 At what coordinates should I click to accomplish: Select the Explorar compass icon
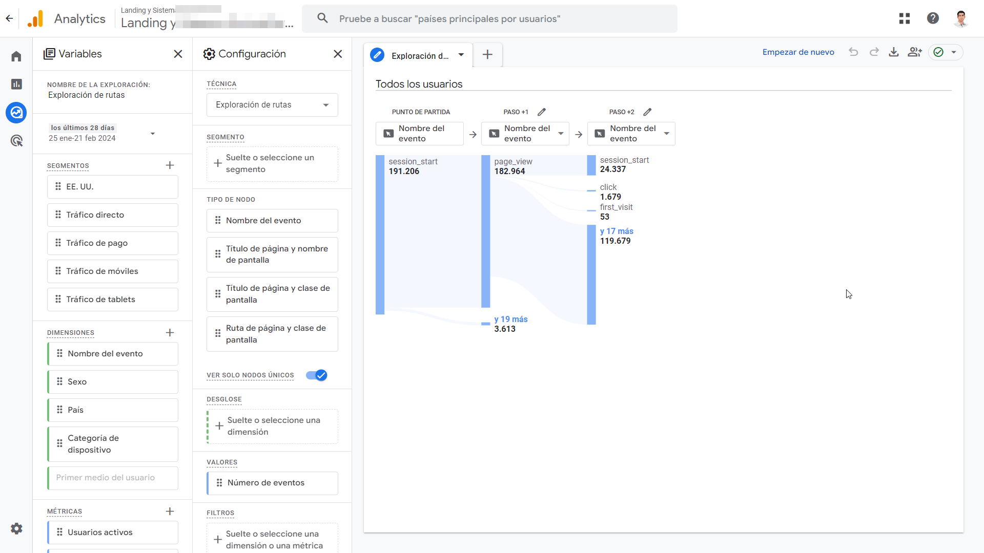pyautogui.click(x=16, y=113)
